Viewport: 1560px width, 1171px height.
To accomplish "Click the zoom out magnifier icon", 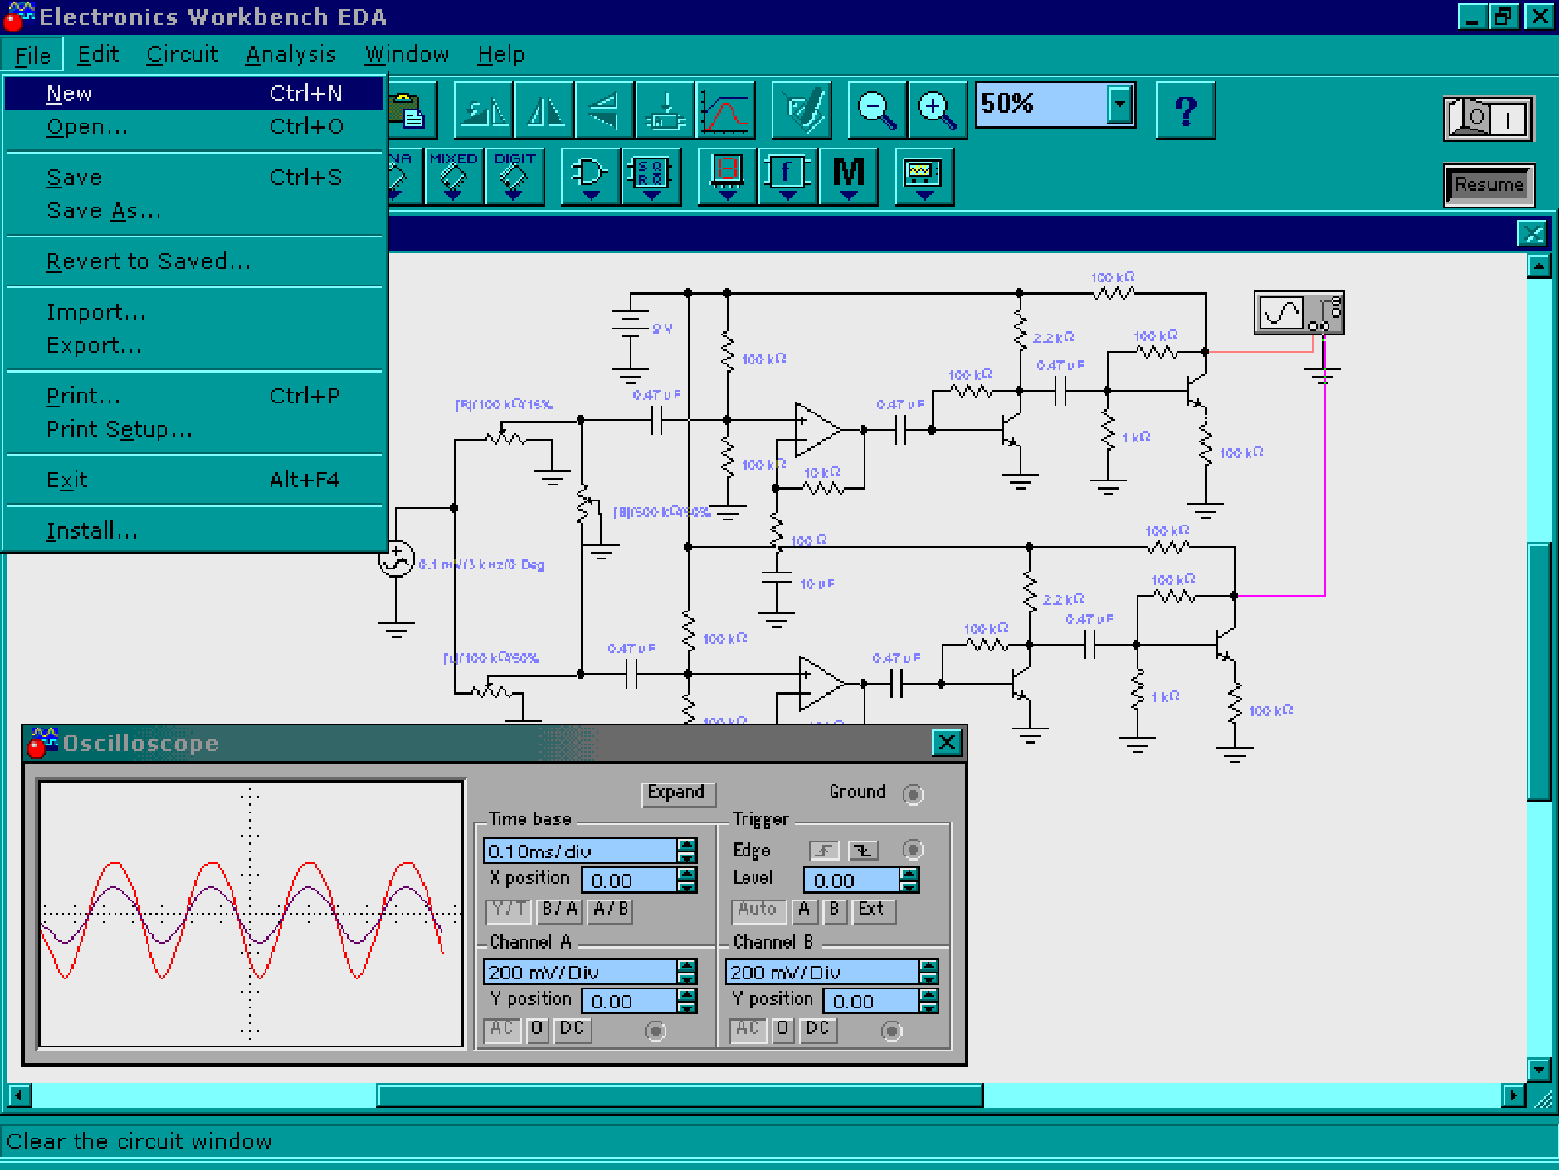I will (876, 110).
